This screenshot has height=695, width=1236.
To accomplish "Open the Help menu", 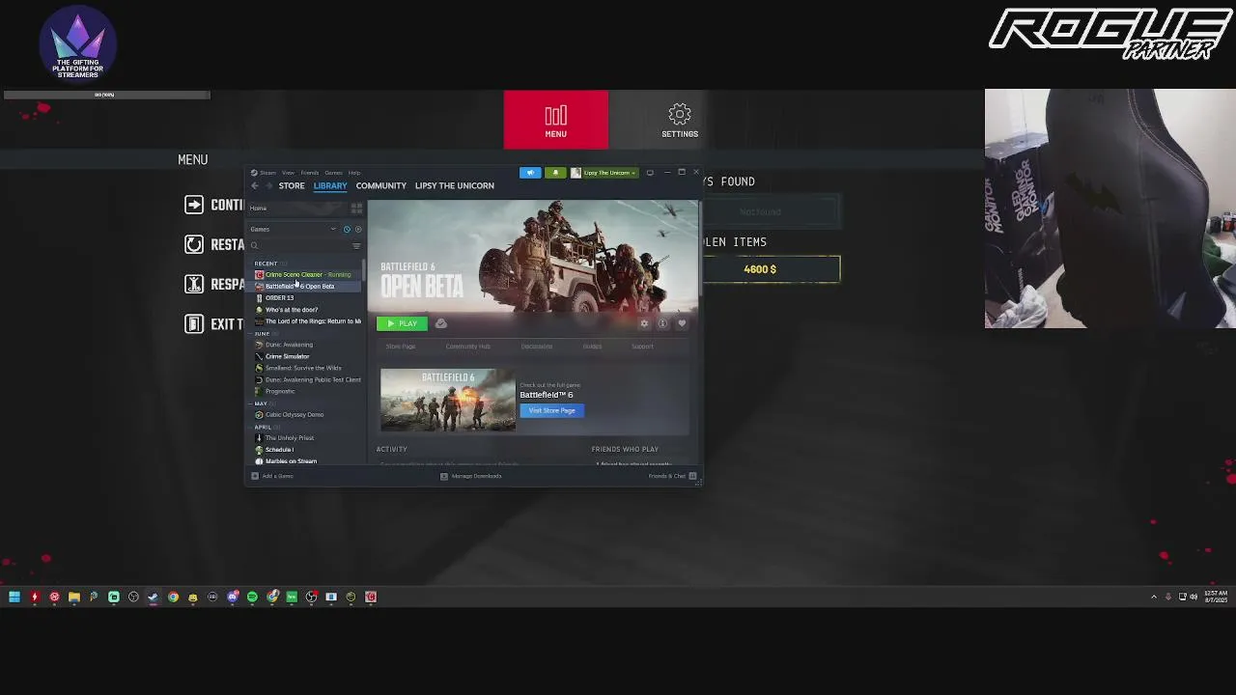I will 354,173.
